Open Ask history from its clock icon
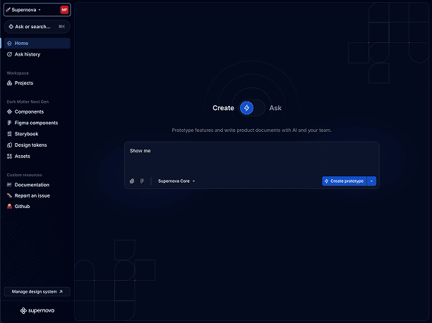The height and width of the screenshot is (323, 432). tap(9, 54)
